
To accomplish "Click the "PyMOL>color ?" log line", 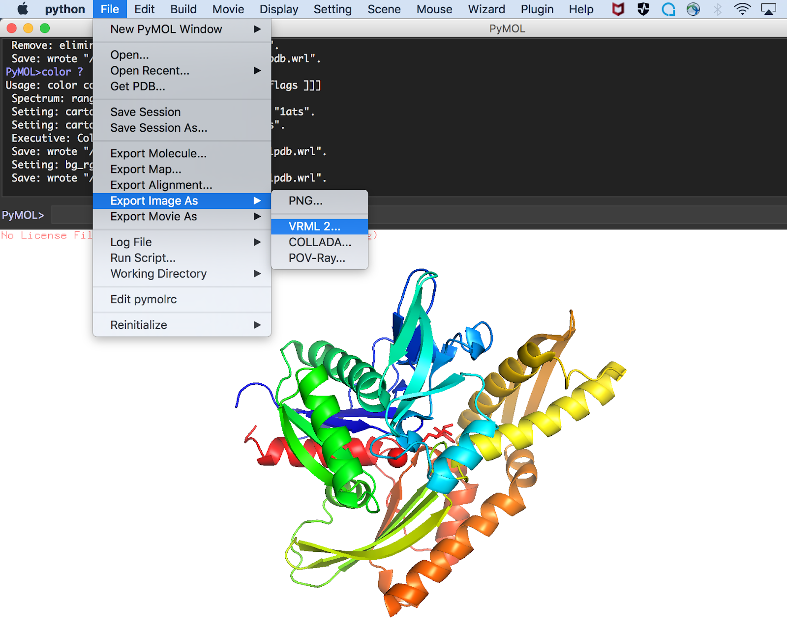I will pos(44,72).
